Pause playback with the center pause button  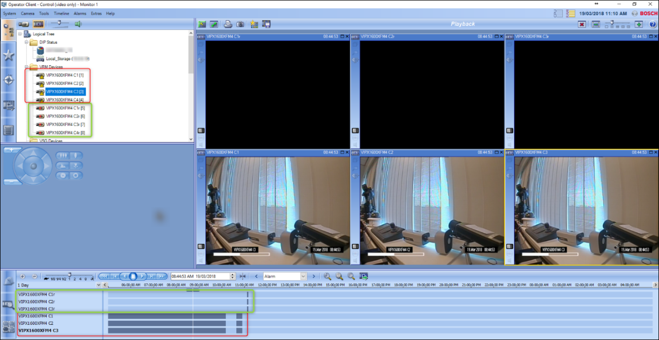[133, 276]
